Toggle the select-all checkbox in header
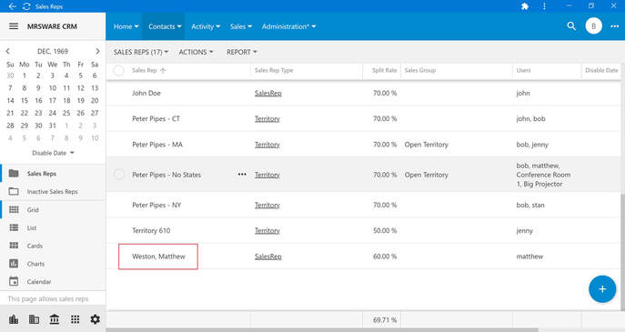The image size is (625, 332). point(118,71)
